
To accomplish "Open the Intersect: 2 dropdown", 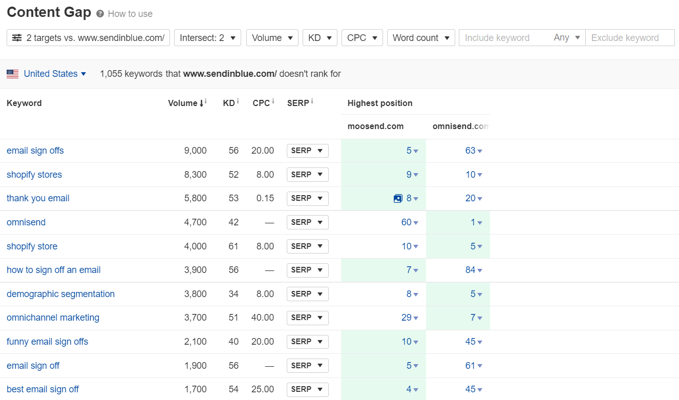I will [x=207, y=38].
